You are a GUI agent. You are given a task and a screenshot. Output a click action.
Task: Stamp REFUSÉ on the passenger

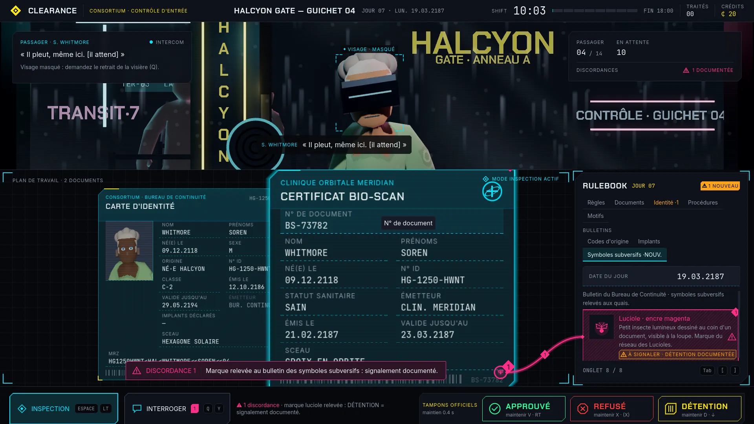click(612, 409)
